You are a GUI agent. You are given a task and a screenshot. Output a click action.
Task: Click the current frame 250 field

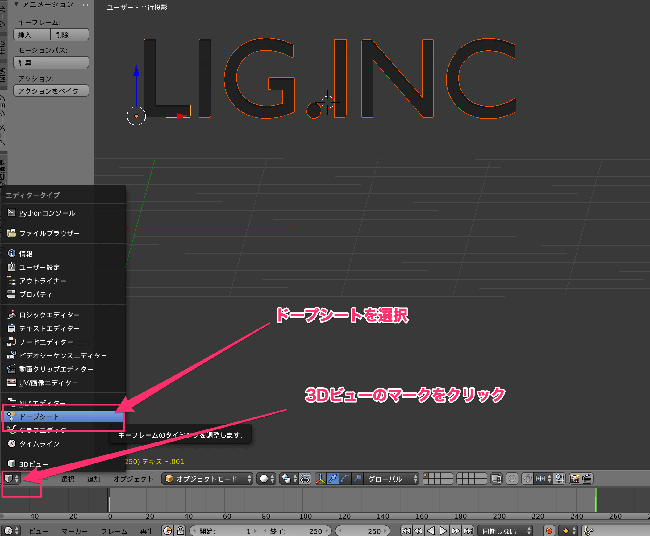(x=363, y=531)
